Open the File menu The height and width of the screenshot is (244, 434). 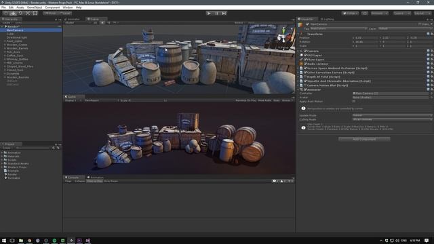coord(3,7)
